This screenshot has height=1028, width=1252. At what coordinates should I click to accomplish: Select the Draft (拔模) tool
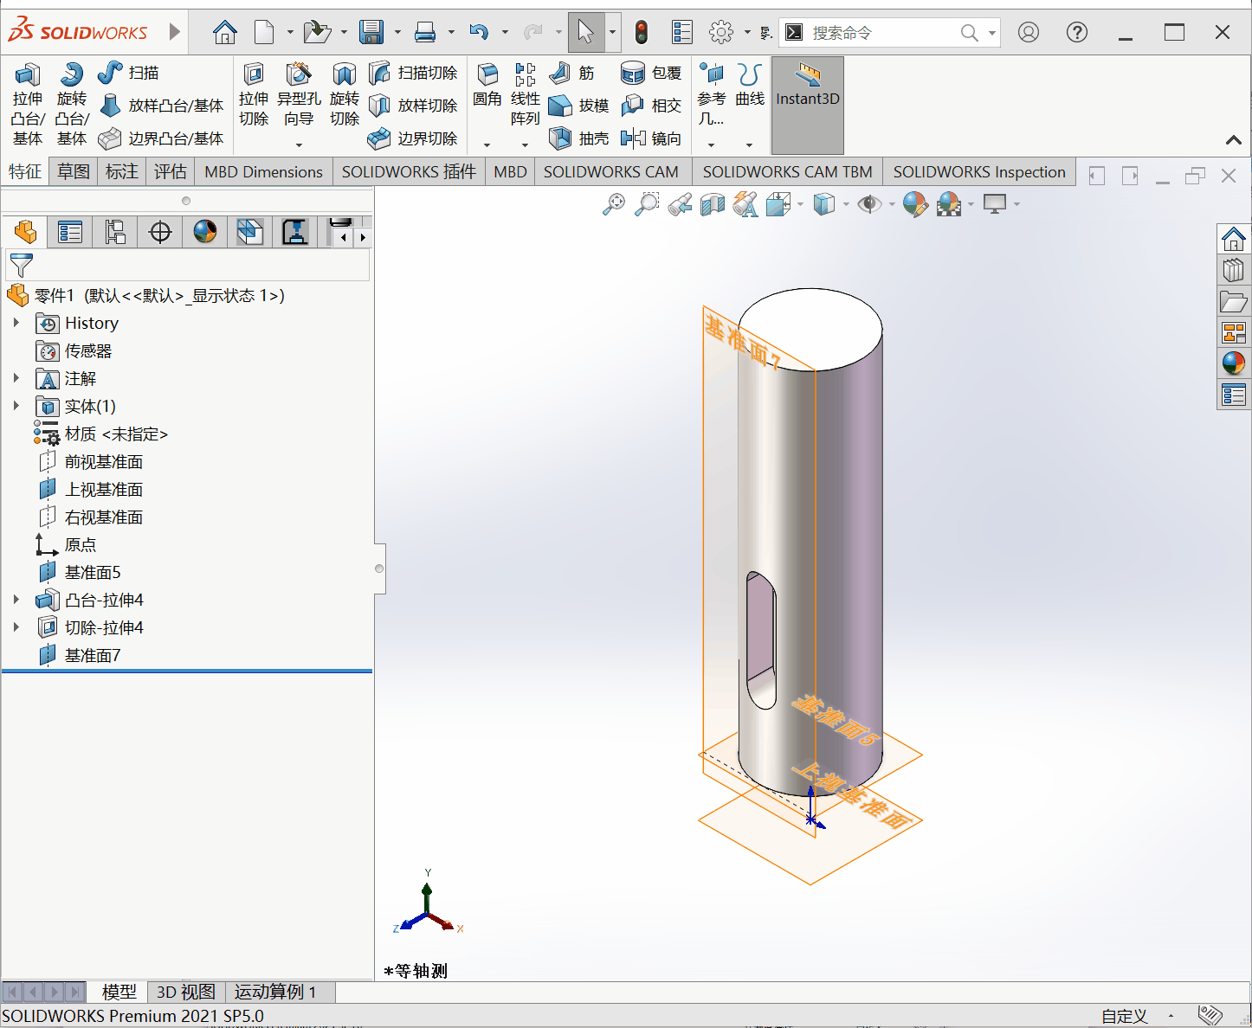click(579, 106)
